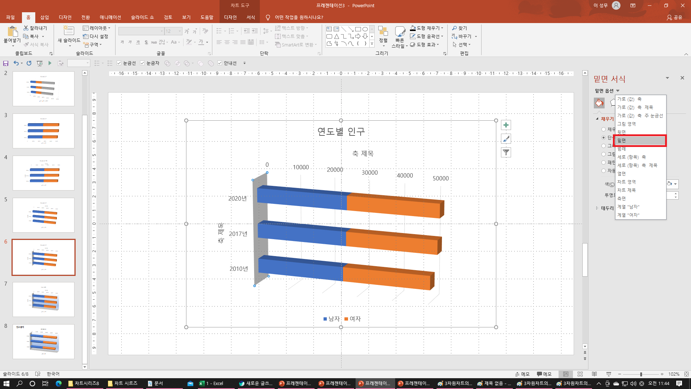Click the Save icon in the quick access toolbar
The image size is (691, 389).
point(6,63)
